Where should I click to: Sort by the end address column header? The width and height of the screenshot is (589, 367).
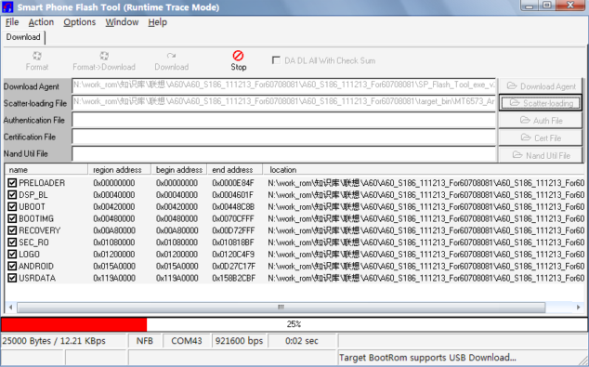pos(235,170)
